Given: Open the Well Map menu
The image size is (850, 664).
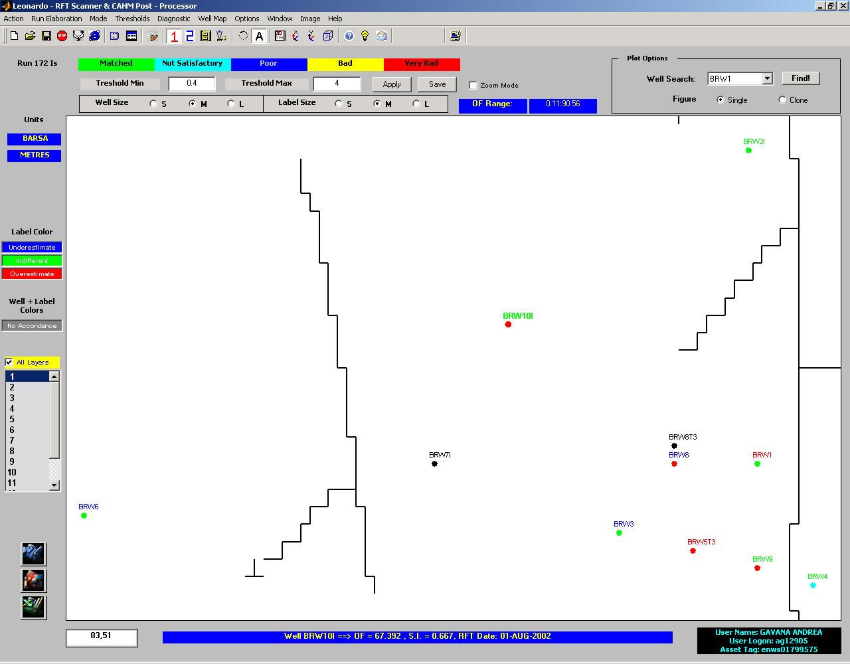Looking at the screenshot, I should (212, 19).
